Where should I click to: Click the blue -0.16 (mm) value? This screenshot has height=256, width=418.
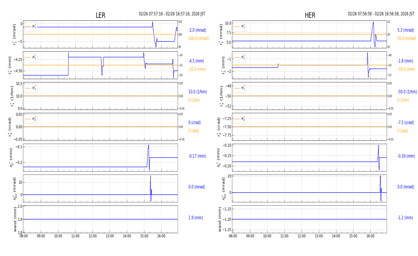point(406,156)
